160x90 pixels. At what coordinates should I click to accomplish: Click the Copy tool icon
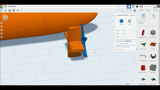pos(2,10)
